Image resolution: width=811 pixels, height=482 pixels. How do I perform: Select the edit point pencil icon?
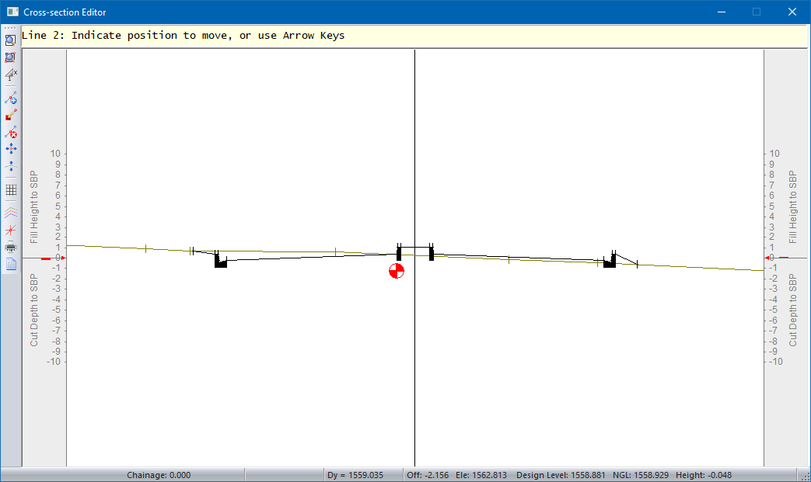pyautogui.click(x=11, y=115)
